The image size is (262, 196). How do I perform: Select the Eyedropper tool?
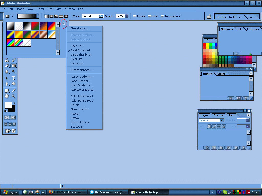coord(14,91)
